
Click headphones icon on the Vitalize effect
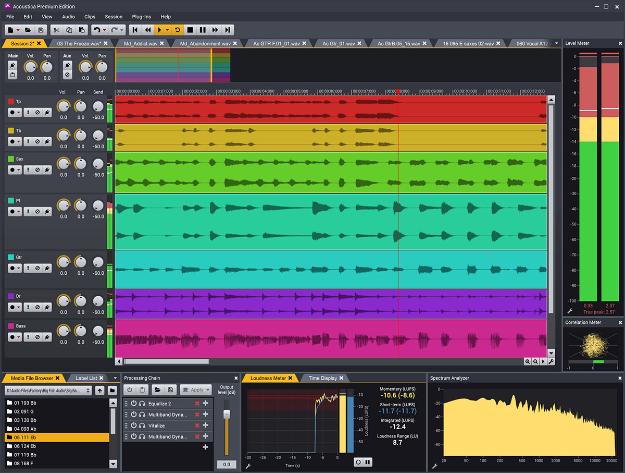[142, 426]
